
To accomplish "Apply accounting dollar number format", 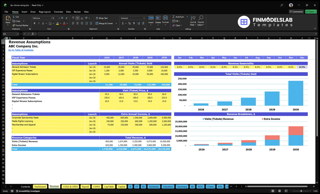I will 123,23.
